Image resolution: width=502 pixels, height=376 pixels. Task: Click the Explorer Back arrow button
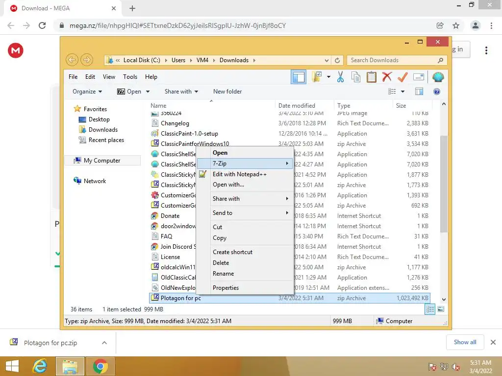point(72,60)
